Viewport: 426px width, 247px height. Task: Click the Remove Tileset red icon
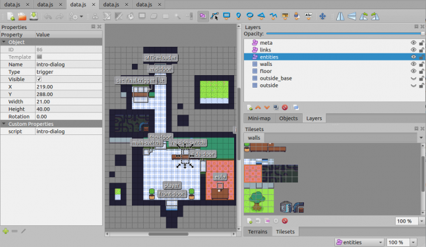point(284,221)
